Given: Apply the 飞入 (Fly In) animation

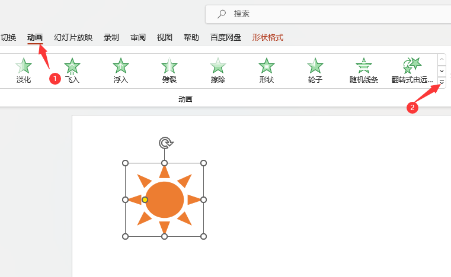Looking at the screenshot, I should [x=72, y=70].
